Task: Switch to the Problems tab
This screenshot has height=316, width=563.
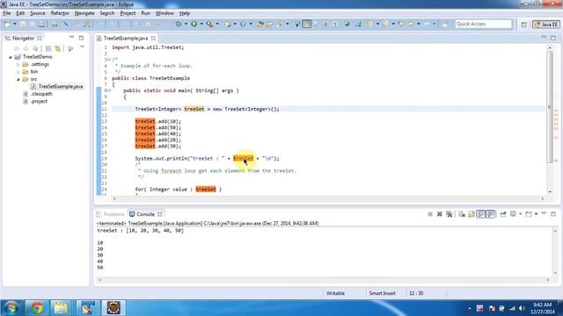Action: 111,214
